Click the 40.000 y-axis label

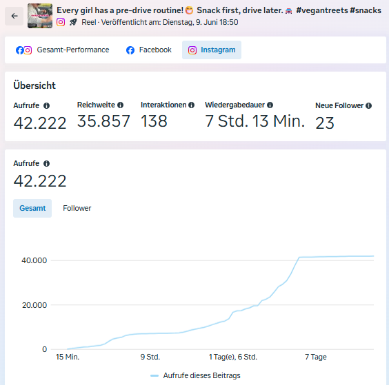(x=34, y=260)
